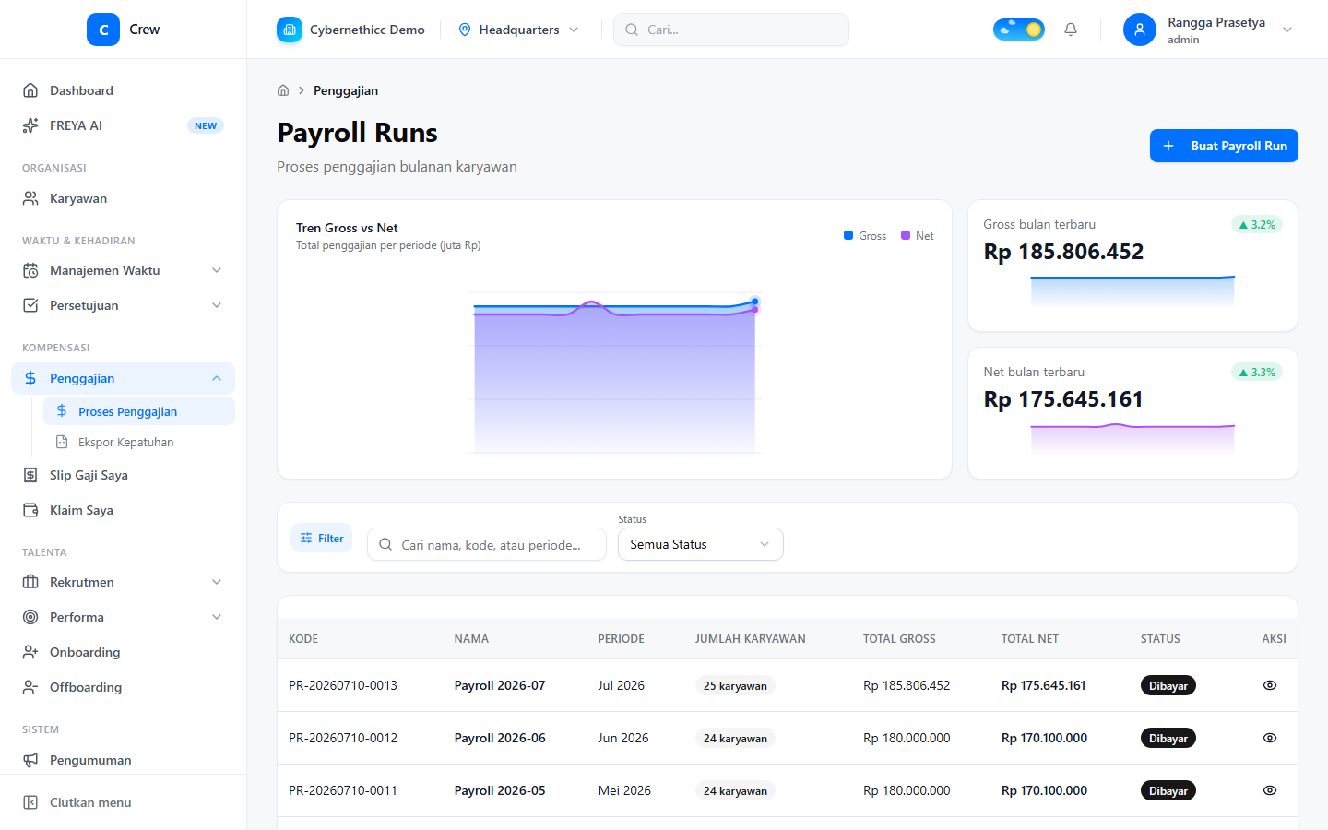Open the user account menu chevron
This screenshot has height=830, width=1328.
pos(1287,30)
